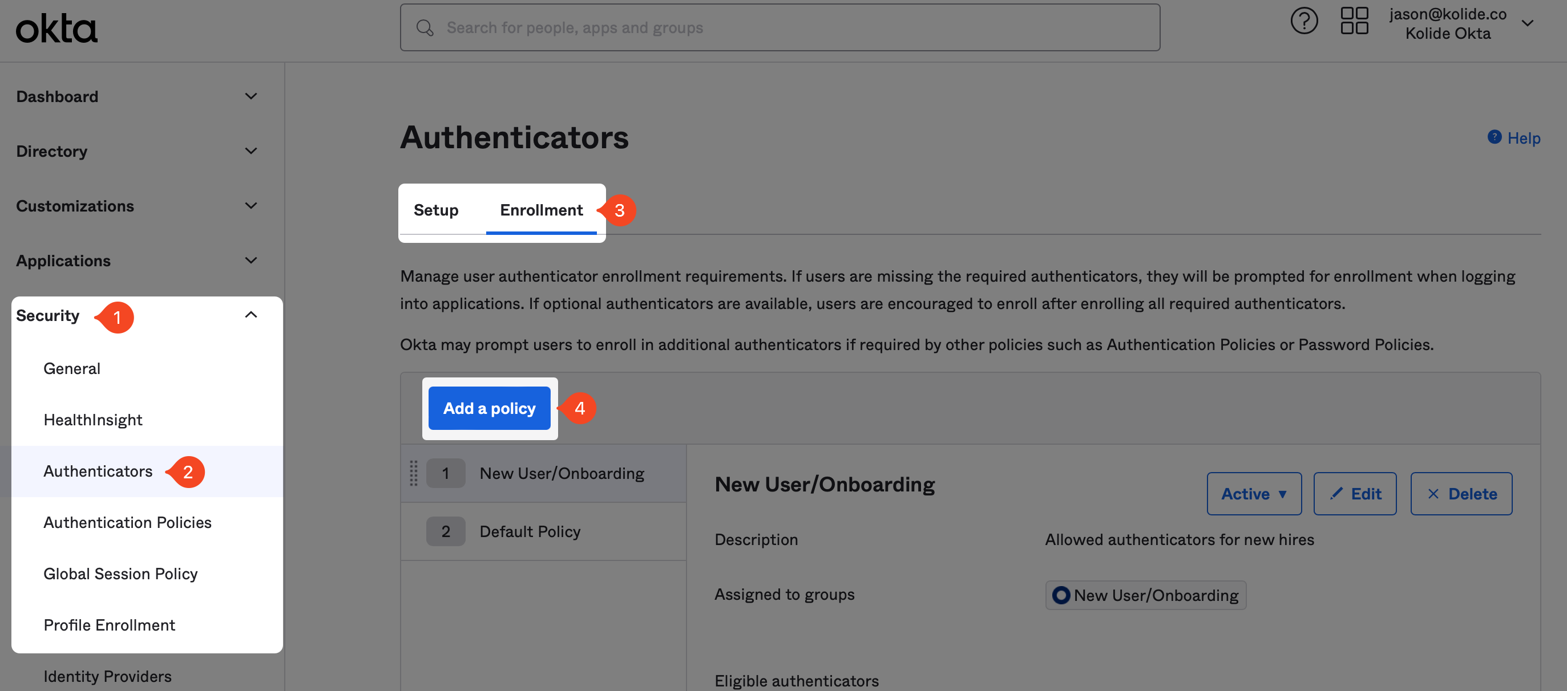Screen dimensions: 1567x691
Task: Click the pencil icon on Edit button
Action: [x=1336, y=494]
